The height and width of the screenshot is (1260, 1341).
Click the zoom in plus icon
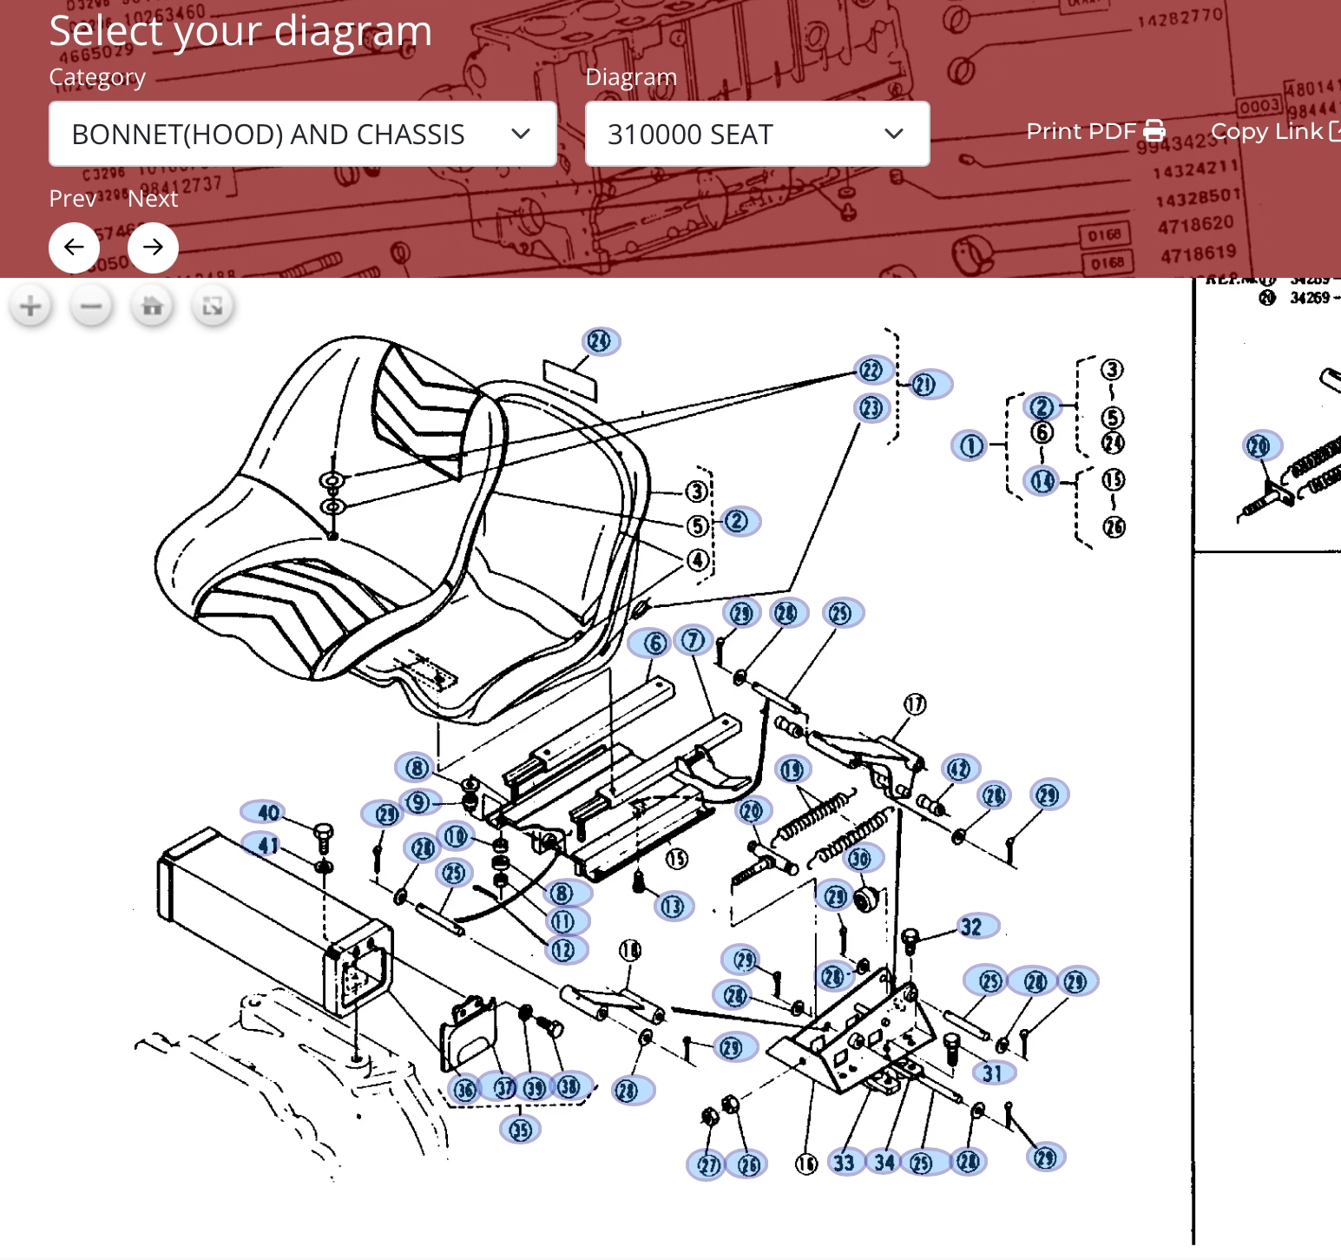pos(30,307)
